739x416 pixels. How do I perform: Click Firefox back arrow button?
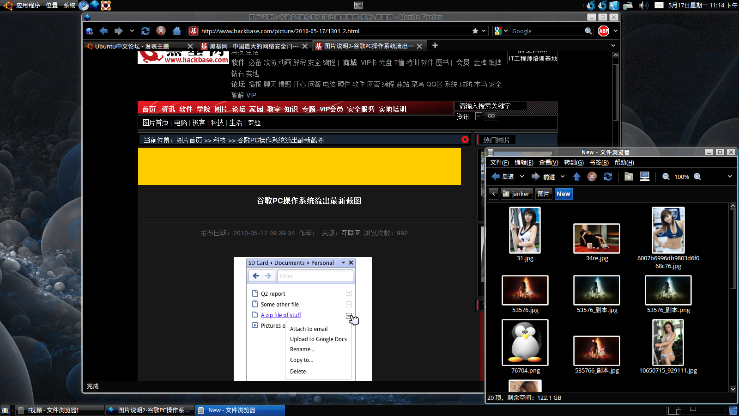pyautogui.click(x=103, y=31)
